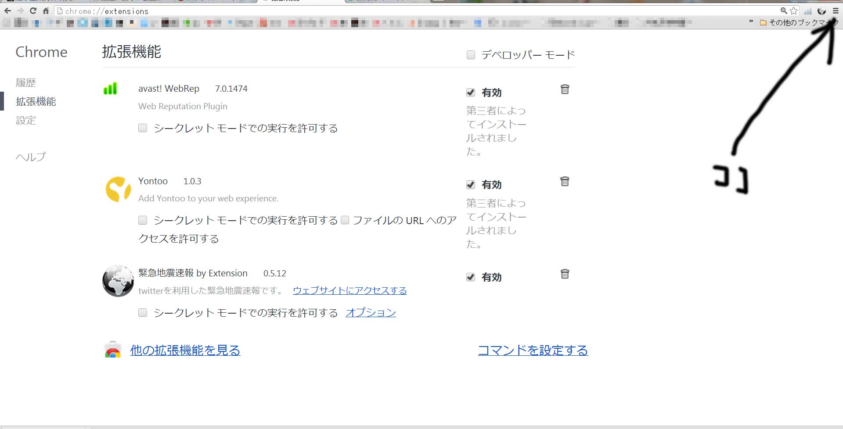Open the Chrome hamburger menu
The image size is (843, 429).
coord(836,11)
